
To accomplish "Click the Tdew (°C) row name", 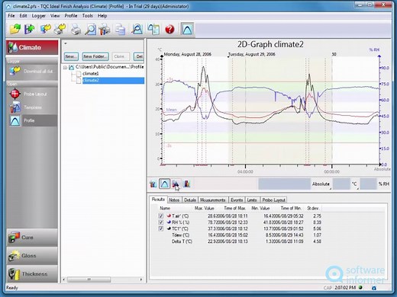I will tap(180, 235).
